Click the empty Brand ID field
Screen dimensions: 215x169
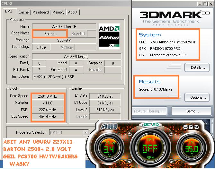pyautogui.click(x=92, y=34)
